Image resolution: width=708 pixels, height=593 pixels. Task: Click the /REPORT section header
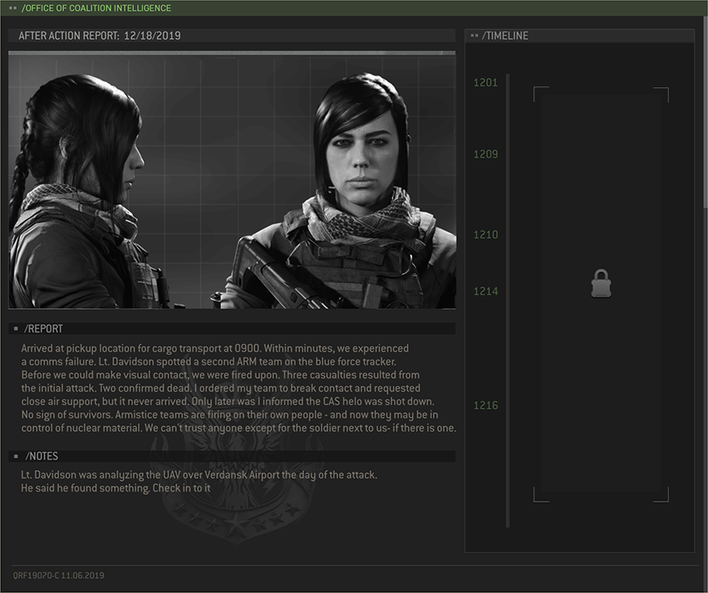[x=232, y=329]
